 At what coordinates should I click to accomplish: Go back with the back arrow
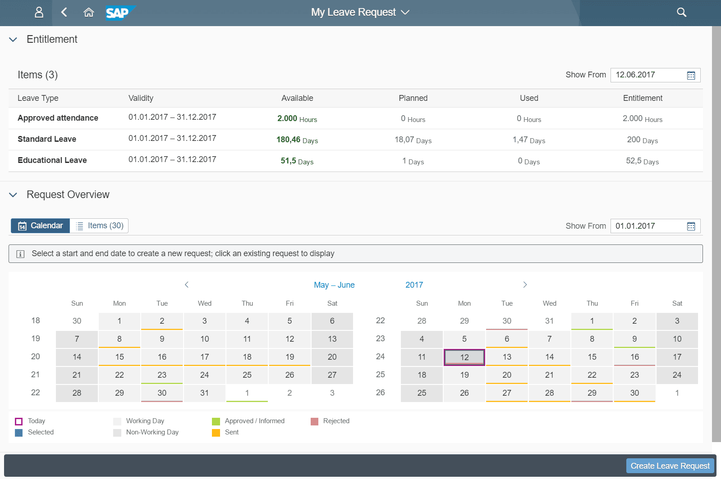[x=64, y=12]
